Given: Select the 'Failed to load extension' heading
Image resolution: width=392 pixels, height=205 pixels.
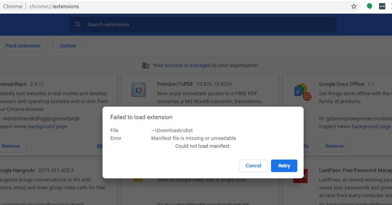Looking at the screenshot, I should [141, 117].
